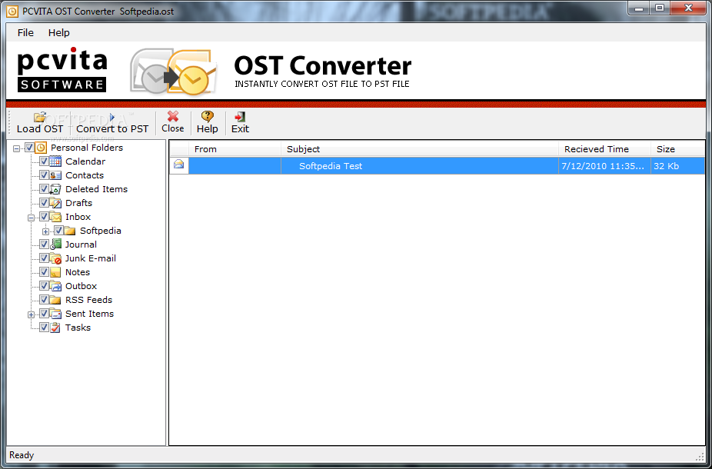
Task: Click the Outbox folder icon
Action: (55, 286)
